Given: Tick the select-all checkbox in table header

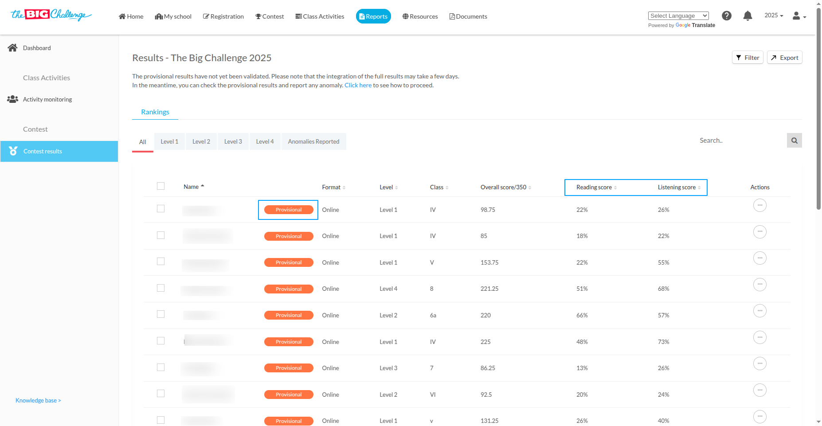Looking at the screenshot, I should click(x=160, y=186).
